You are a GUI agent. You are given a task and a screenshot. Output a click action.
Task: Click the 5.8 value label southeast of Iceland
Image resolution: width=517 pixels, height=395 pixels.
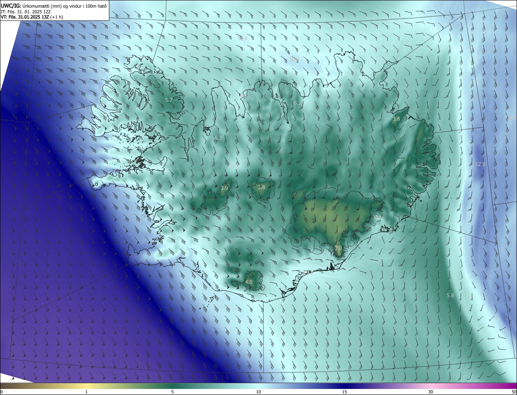tap(450, 296)
